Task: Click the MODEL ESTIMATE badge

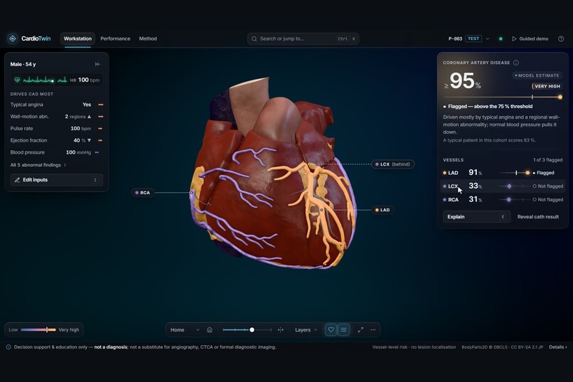Action: click(537, 75)
